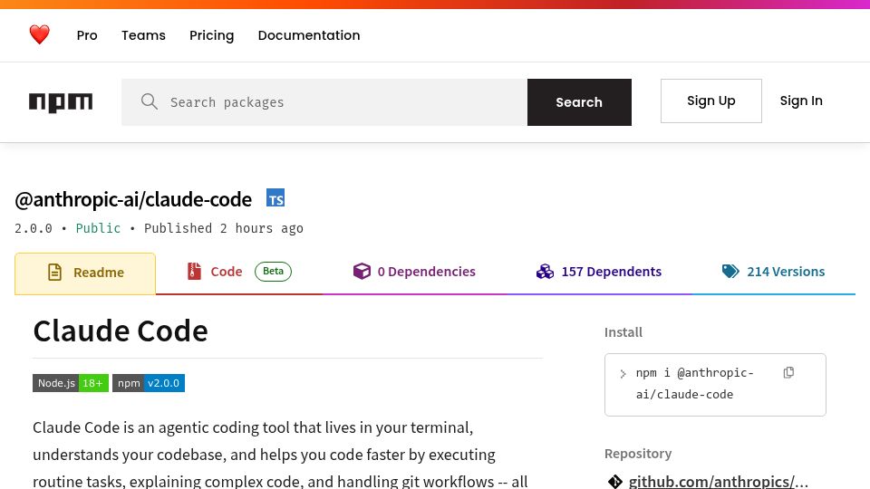Click the Install section heading

pyautogui.click(x=623, y=332)
